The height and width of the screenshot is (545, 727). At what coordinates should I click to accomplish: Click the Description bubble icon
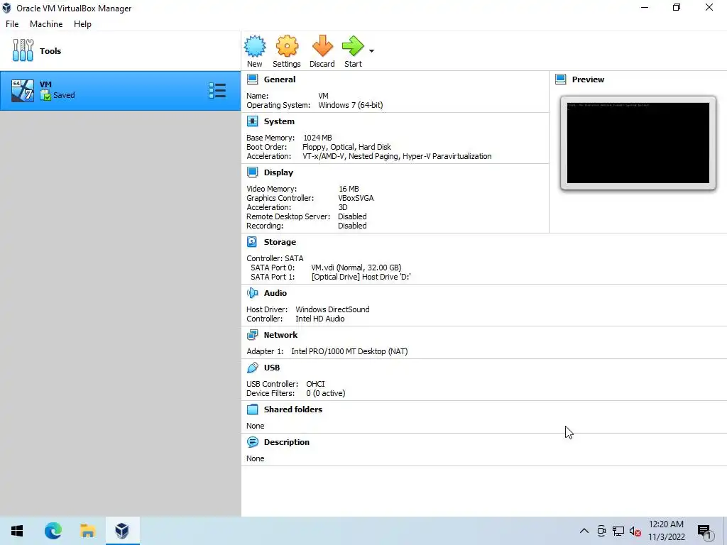coord(252,442)
